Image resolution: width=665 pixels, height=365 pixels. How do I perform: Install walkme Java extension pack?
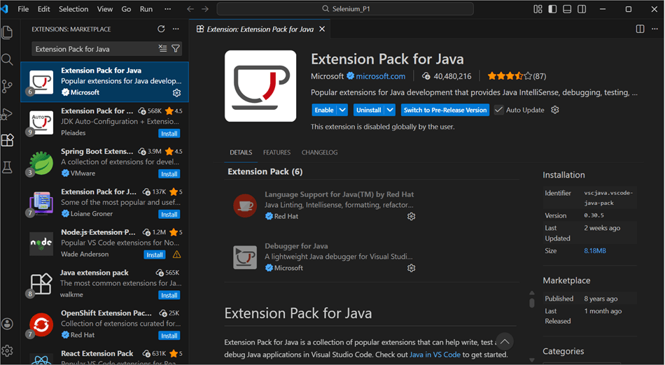(169, 295)
